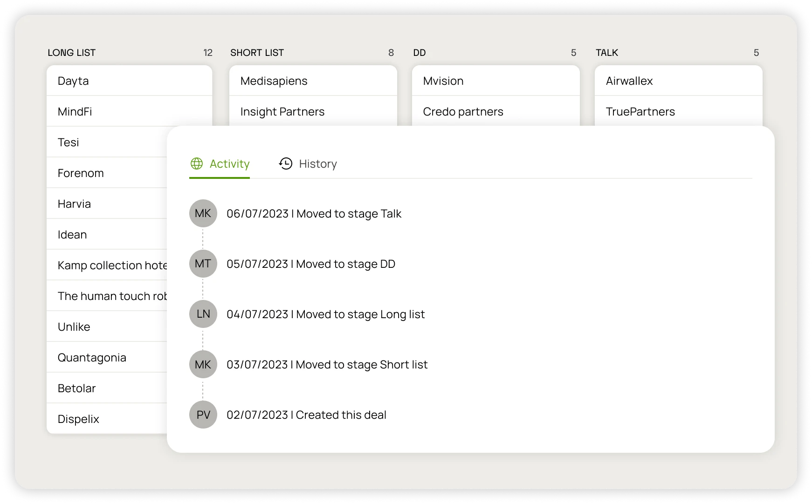Open the Medisapiens deal card
The height and width of the screenshot is (504, 812).
tap(313, 81)
